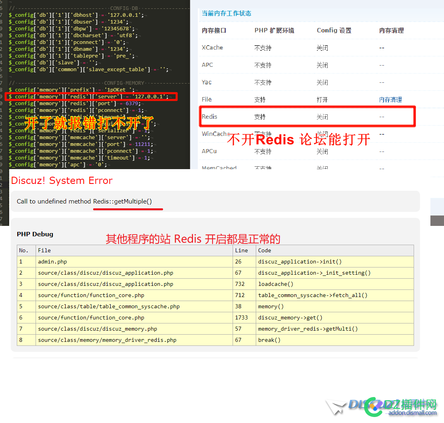The width and height of the screenshot is (444, 423).
Task: Place cursor on slave_except_table config line
Action: [x=88, y=70]
